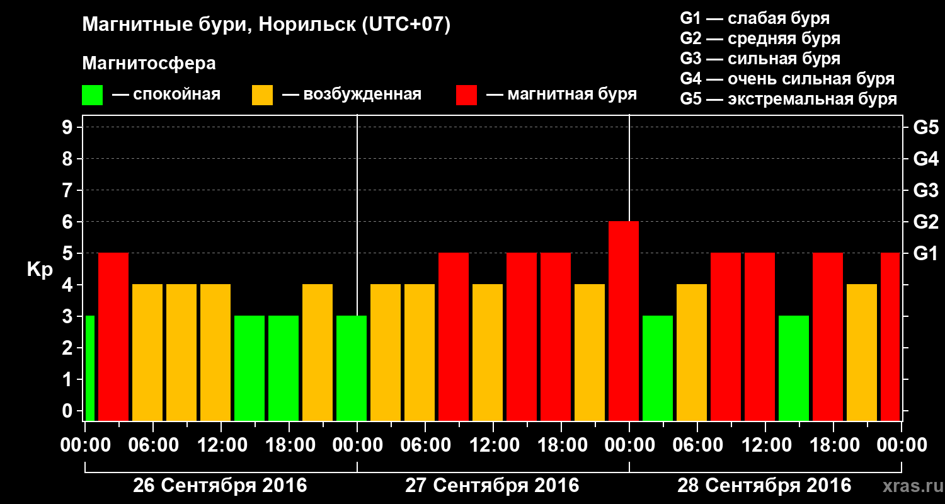Image resolution: width=945 pixels, height=504 pixels.
Task: Click the green Kp 3 bar right after Kp 6 bar
Action: coord(658,368)
